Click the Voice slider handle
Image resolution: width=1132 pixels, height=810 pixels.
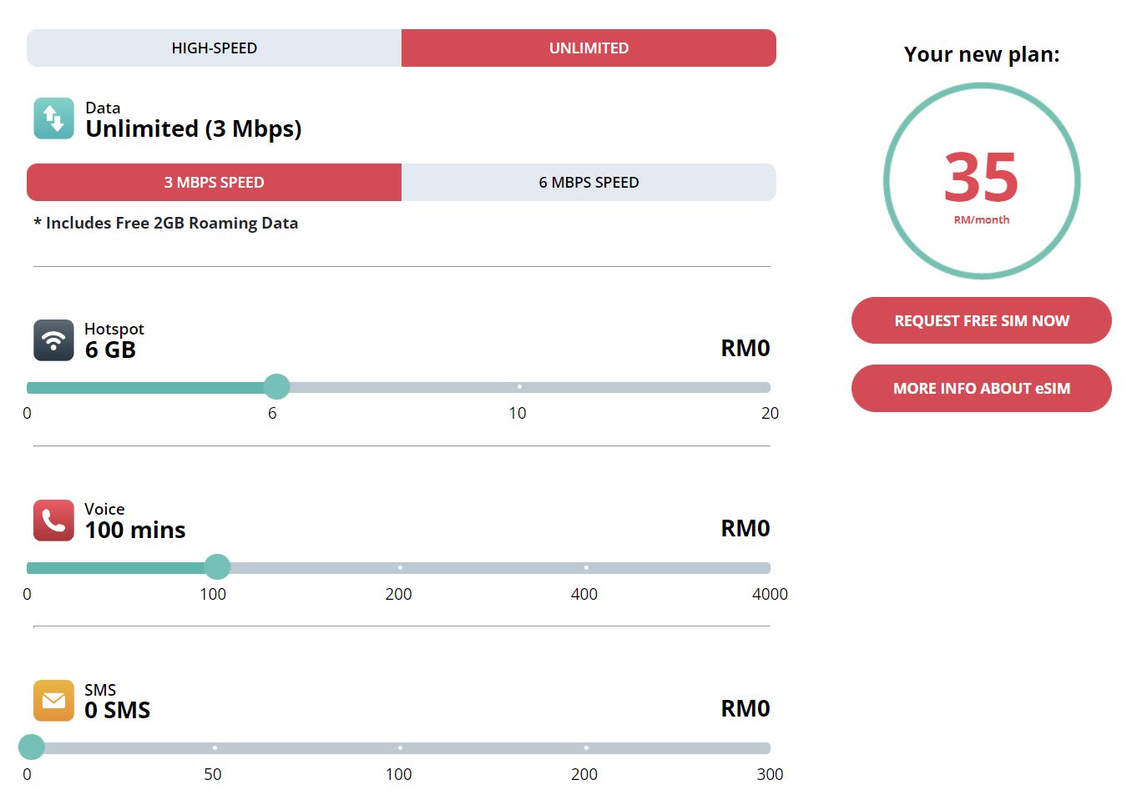217,566
